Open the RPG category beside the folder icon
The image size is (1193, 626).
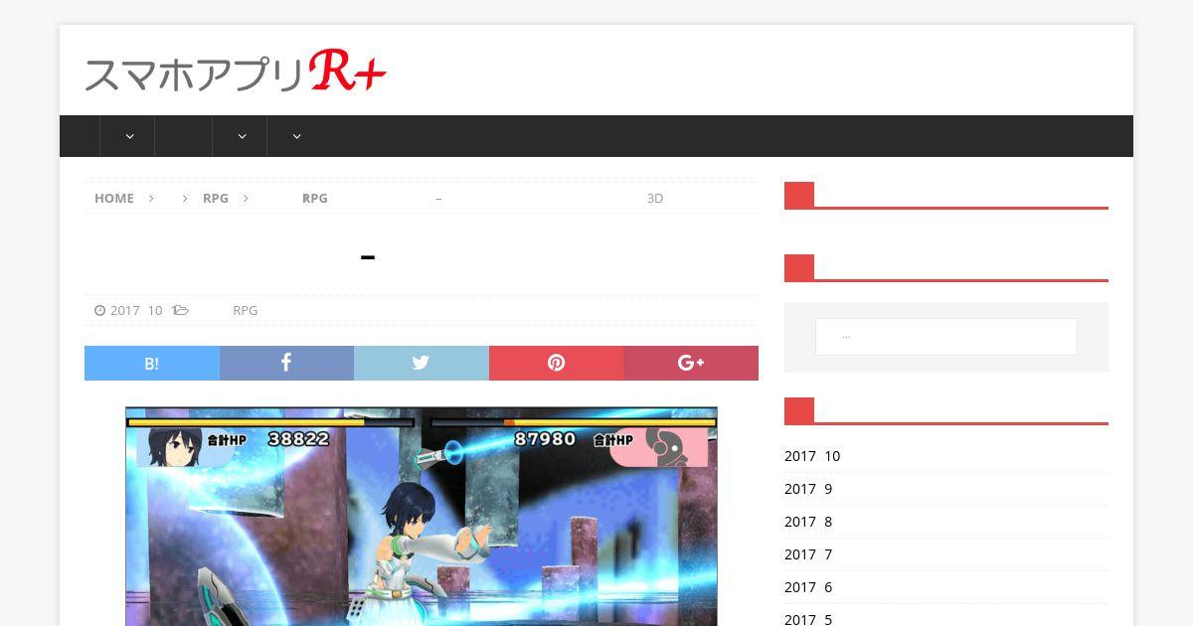(246, 310)
